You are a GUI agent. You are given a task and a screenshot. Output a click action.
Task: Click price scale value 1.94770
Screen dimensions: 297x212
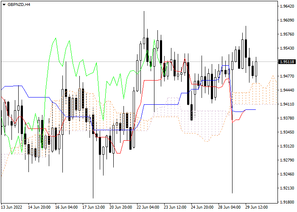click(x=287, y=76)
